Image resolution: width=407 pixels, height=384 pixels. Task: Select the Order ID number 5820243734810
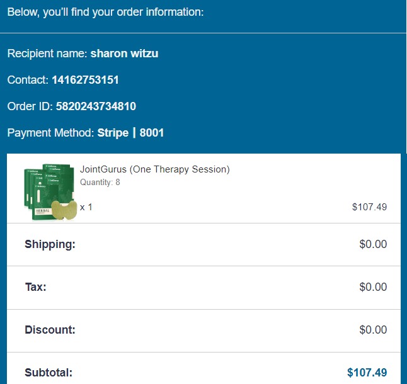pos(96,106)
